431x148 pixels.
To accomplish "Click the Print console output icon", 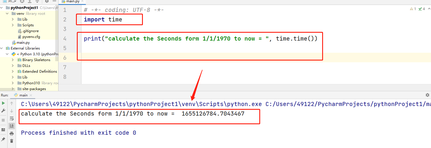I will (12, 134).
